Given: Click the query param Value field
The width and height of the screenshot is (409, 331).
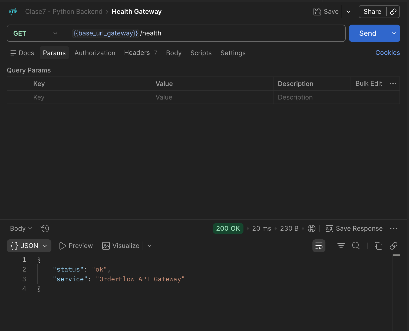Looking at the screenshot, I should (212, 97).
